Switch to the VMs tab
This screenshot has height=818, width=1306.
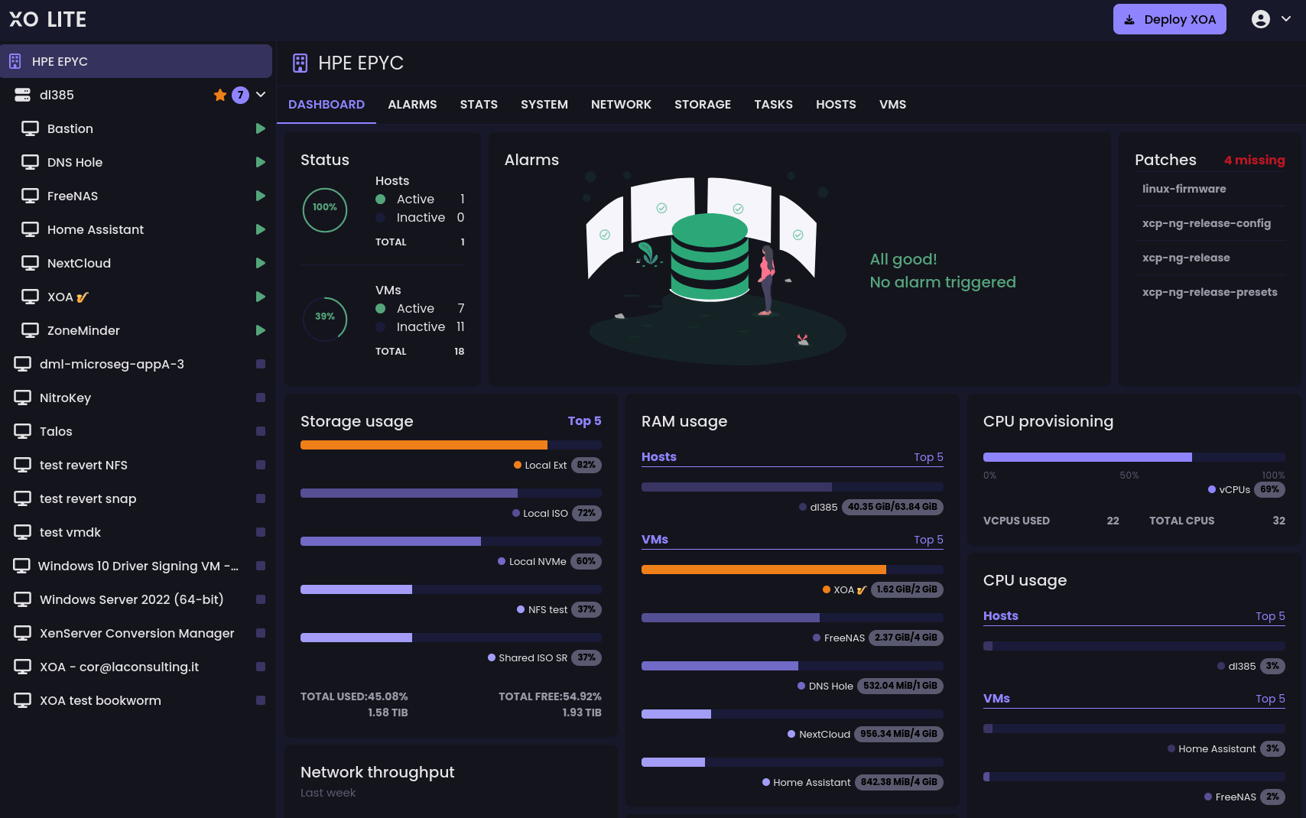(892, 105)
